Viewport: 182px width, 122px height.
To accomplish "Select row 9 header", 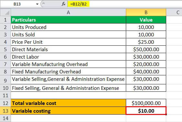I will point(5,80).
